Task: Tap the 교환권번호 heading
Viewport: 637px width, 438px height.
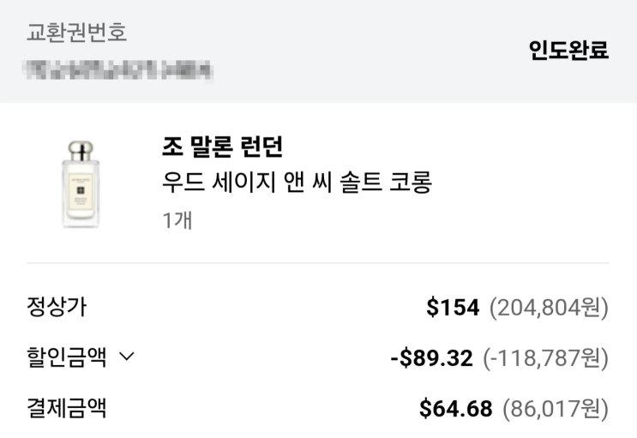Action: pyautogui.click(x=76, y=33)
